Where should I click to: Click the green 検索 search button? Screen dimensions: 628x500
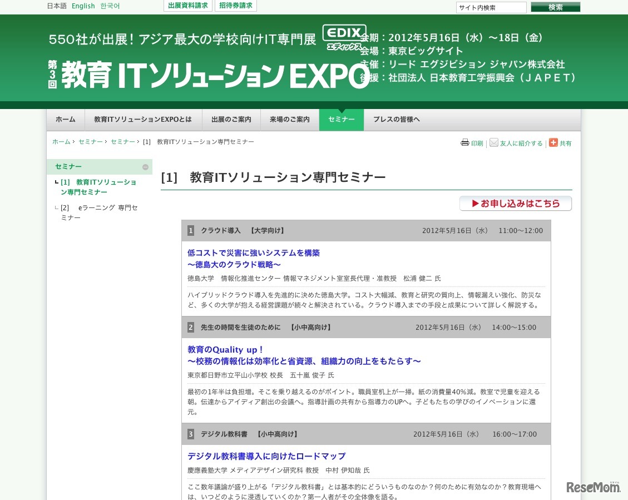point(556,7)
